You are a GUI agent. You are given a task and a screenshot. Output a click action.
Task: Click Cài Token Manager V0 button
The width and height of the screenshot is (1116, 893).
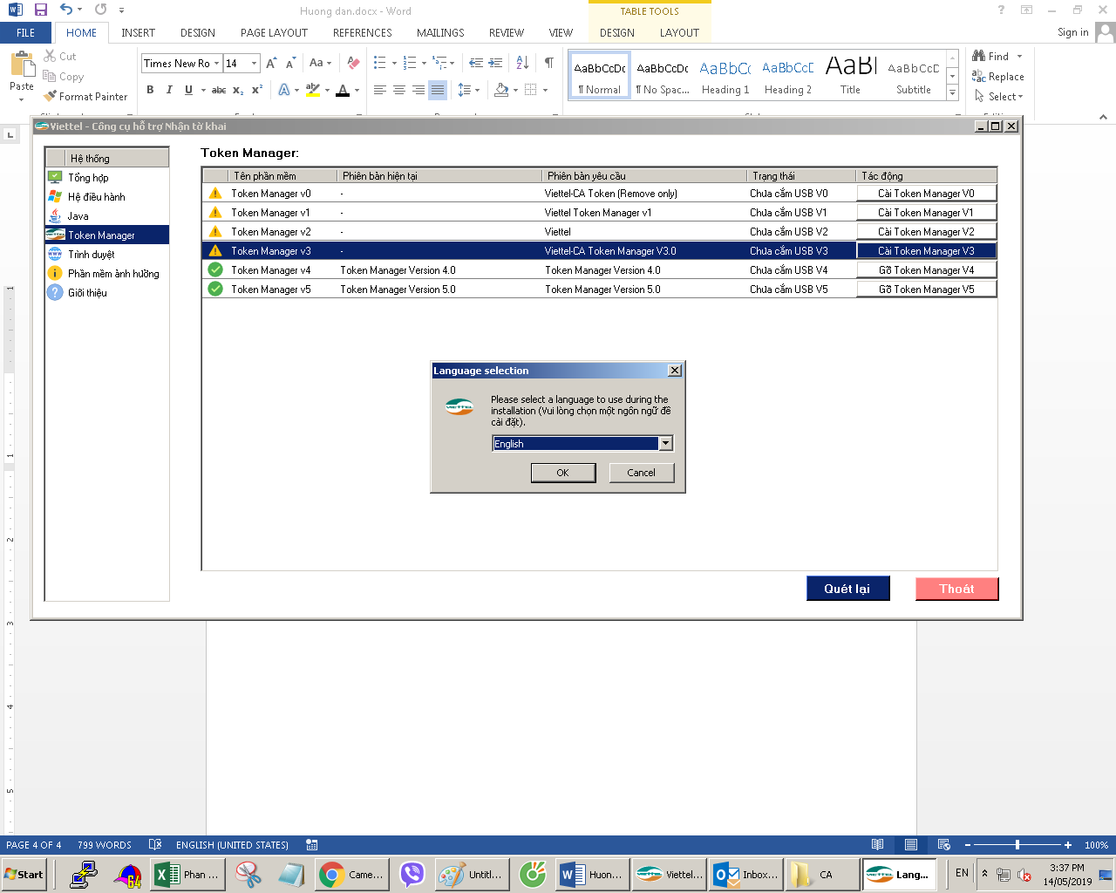[x=926, y=194]
